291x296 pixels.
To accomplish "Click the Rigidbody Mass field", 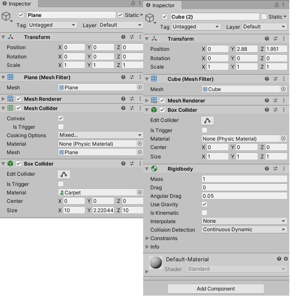I will tap(244, 179).
